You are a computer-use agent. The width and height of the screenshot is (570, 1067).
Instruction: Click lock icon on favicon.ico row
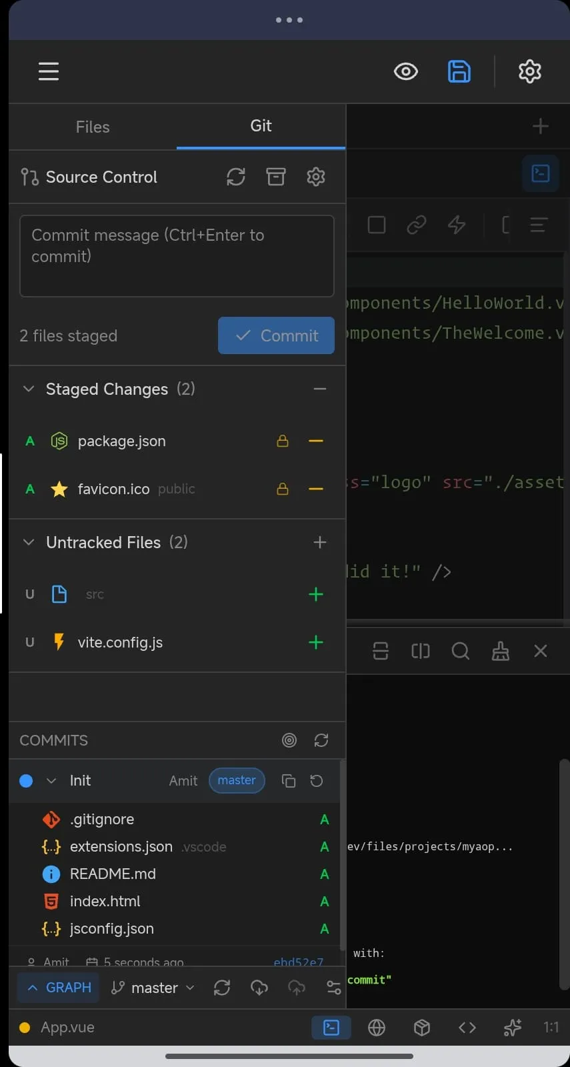pos(283,489)
